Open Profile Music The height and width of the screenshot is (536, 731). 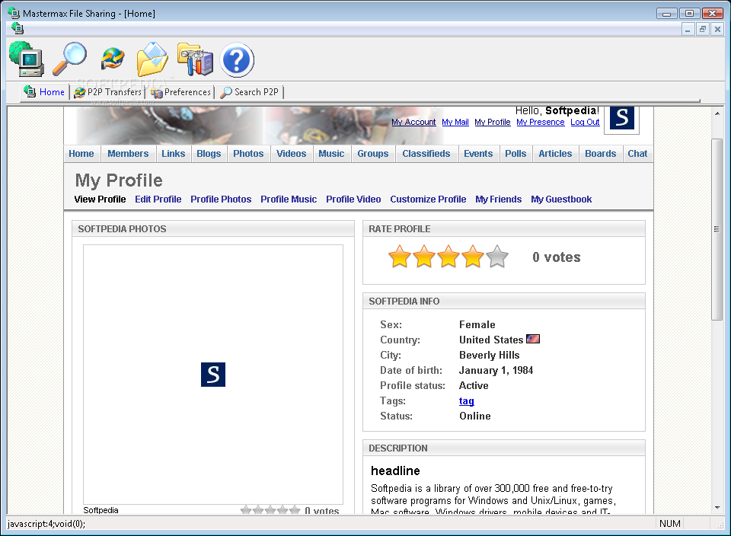289,199
